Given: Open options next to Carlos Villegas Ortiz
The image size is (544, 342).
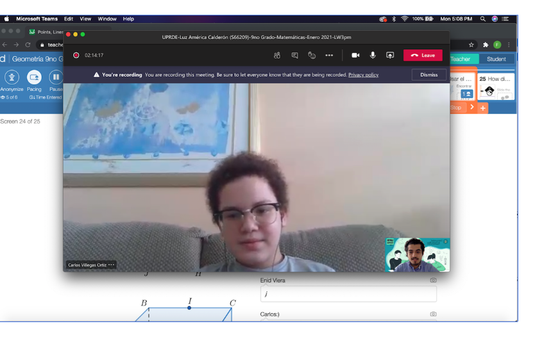Looking at the screenshot, I should tap(112, 265).
